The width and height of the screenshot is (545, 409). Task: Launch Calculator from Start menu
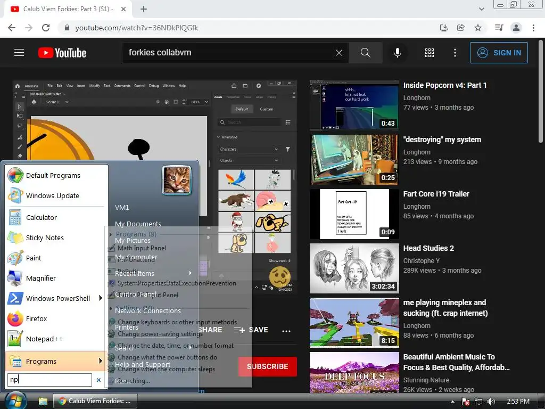click(55, 217)
